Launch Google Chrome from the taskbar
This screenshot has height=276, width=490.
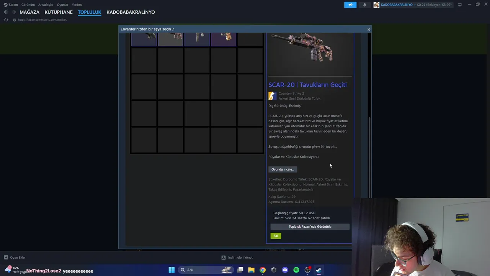(263, 270)
